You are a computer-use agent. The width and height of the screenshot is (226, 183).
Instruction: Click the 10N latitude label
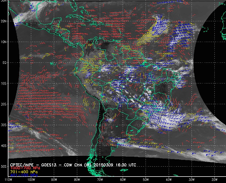pos(4,42)
